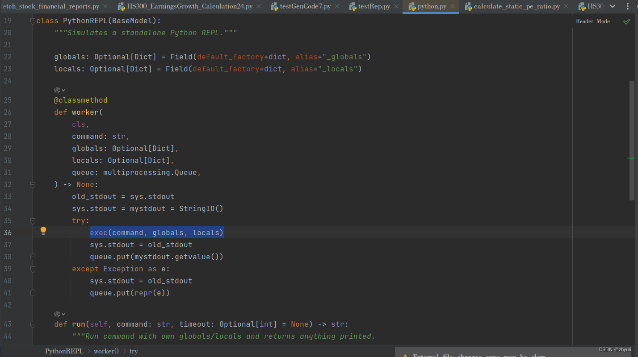Collapse the except block fold at line 39
The height and width of the screenshot is (357, 638).
[33, 269]
